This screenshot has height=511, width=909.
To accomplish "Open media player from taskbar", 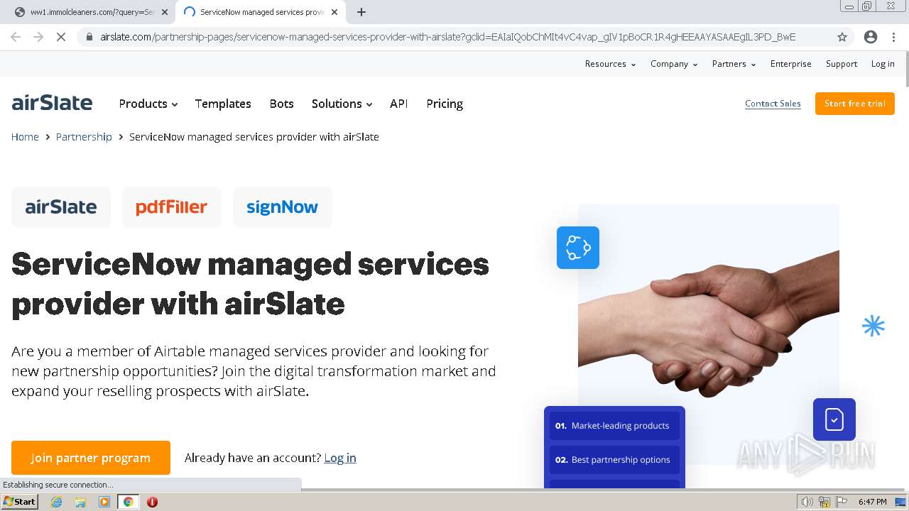I will 104,502.
